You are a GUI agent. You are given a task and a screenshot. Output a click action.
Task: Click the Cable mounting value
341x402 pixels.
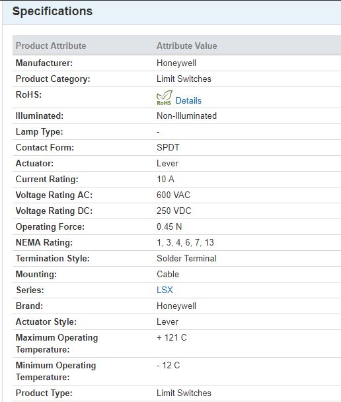click(168, 274)
